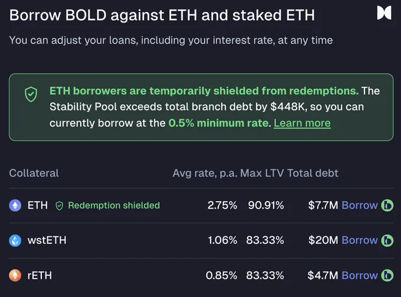
Task: Click the Max LTV column header
Action: click(262, 173)
